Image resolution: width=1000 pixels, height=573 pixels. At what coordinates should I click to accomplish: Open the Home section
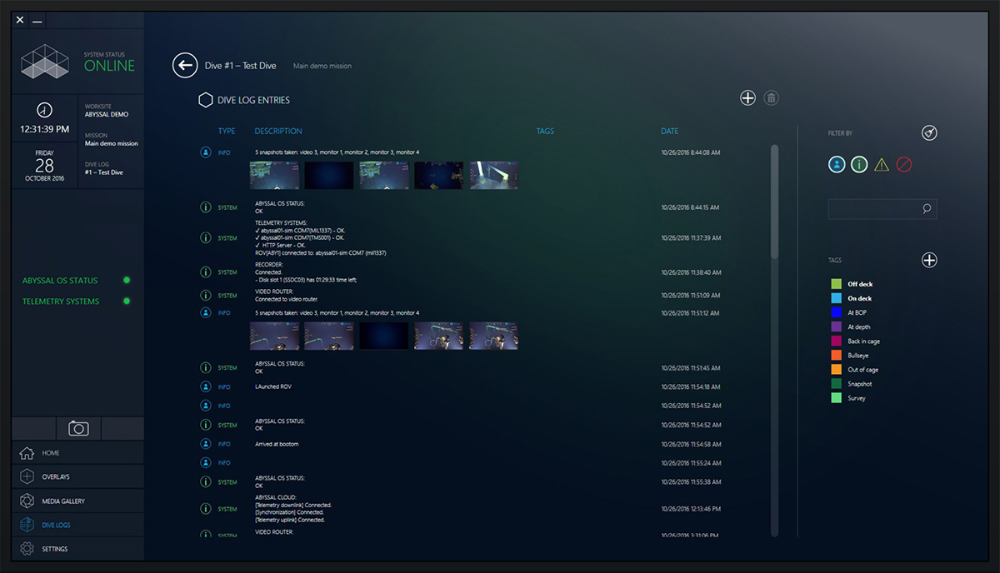coord(78,453)
